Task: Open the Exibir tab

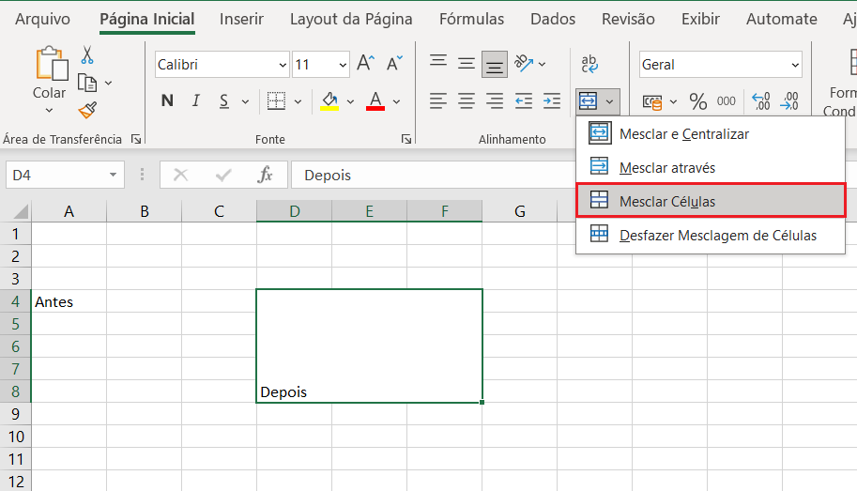Action: pos(700,19)
